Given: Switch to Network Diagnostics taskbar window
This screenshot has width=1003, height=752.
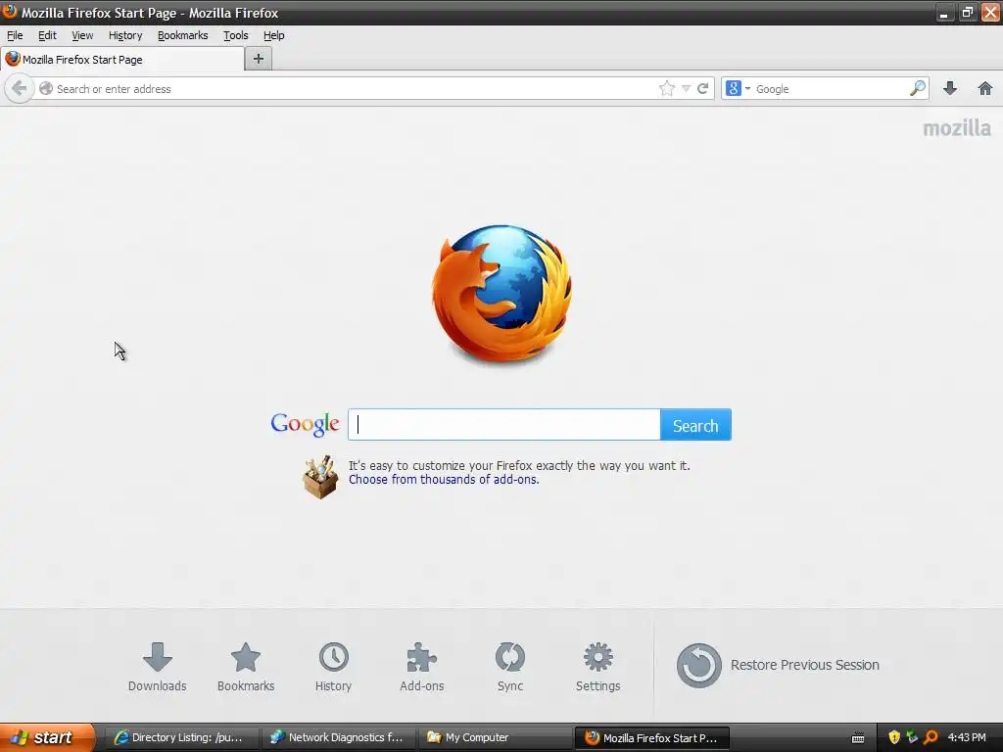Looking at the screenshot, I should tap(338, 737).
